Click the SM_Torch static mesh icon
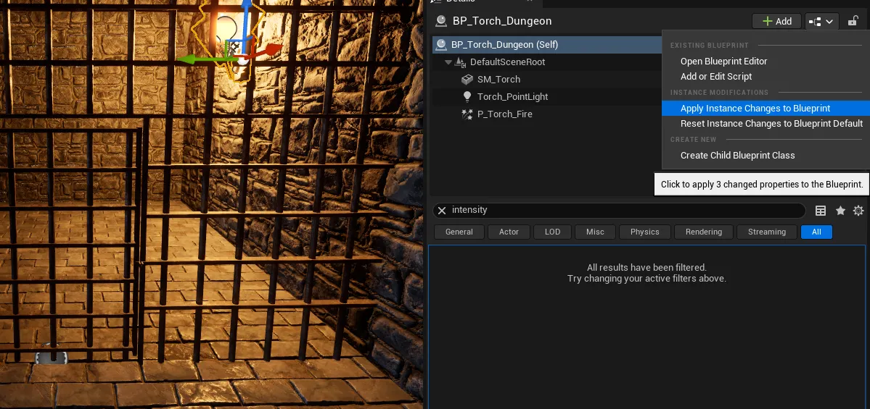Image resolution: width=870 pixels, height=409 pixels. point(467,79)
